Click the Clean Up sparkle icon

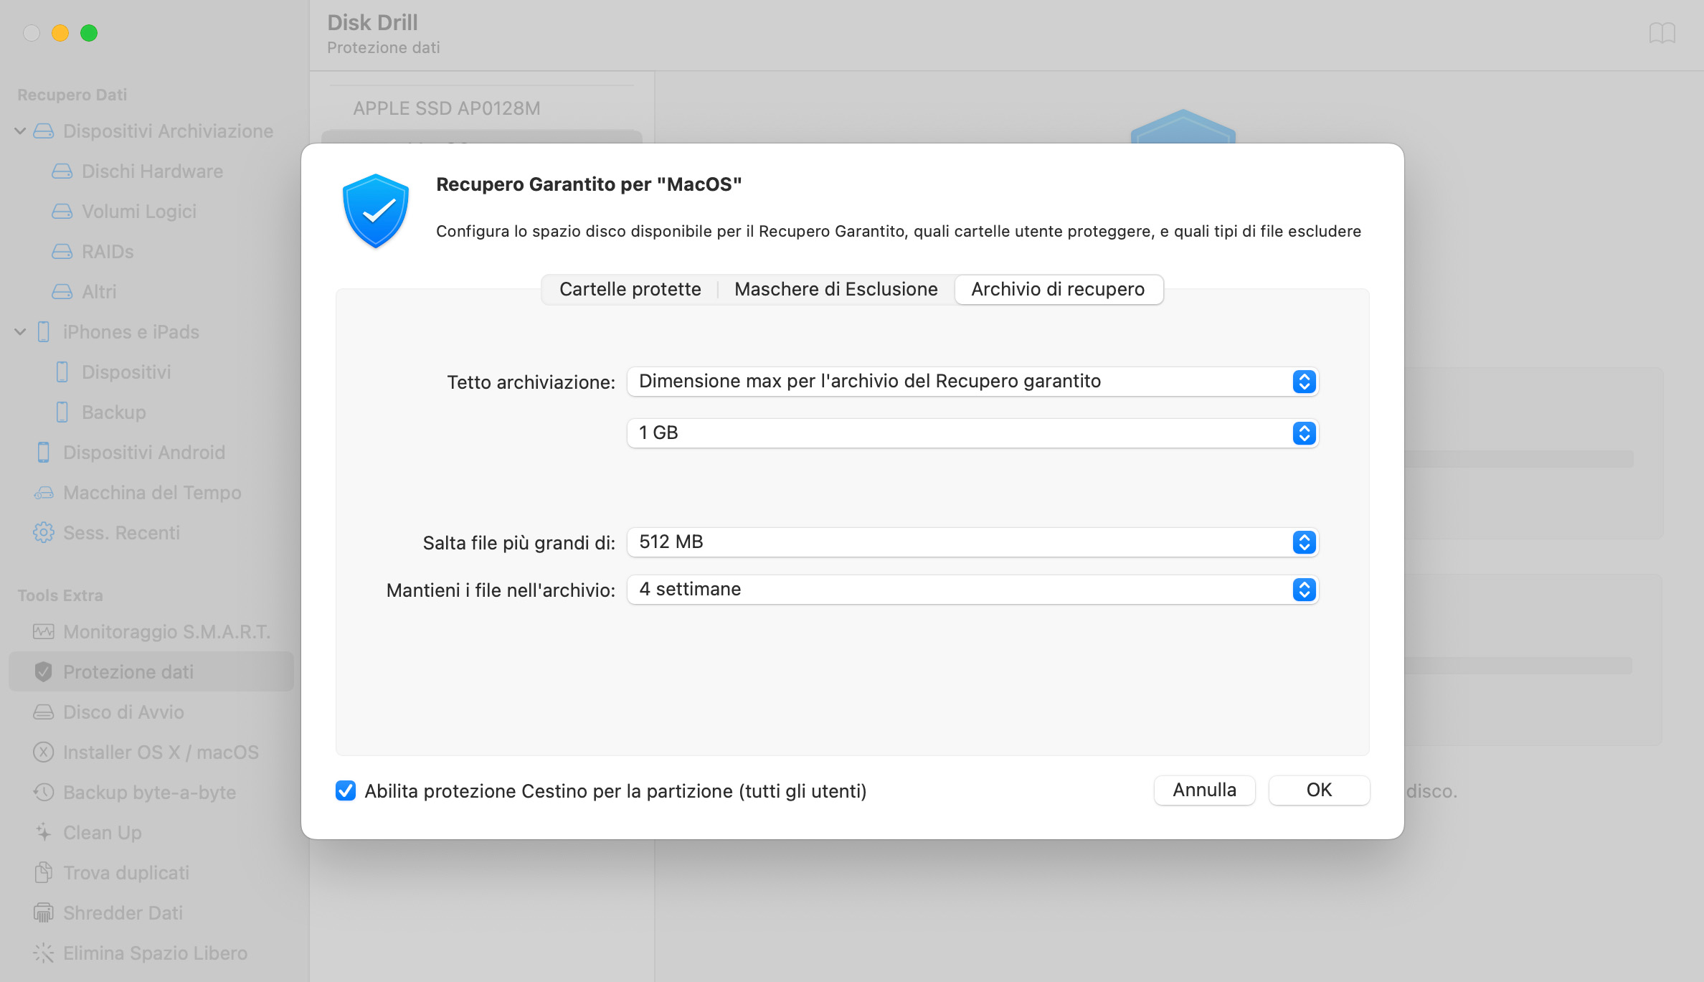click(44, 833)
